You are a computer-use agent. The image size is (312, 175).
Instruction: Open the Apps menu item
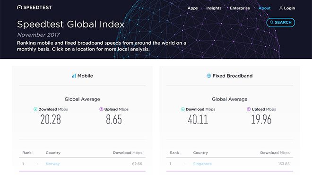[192, 8]
